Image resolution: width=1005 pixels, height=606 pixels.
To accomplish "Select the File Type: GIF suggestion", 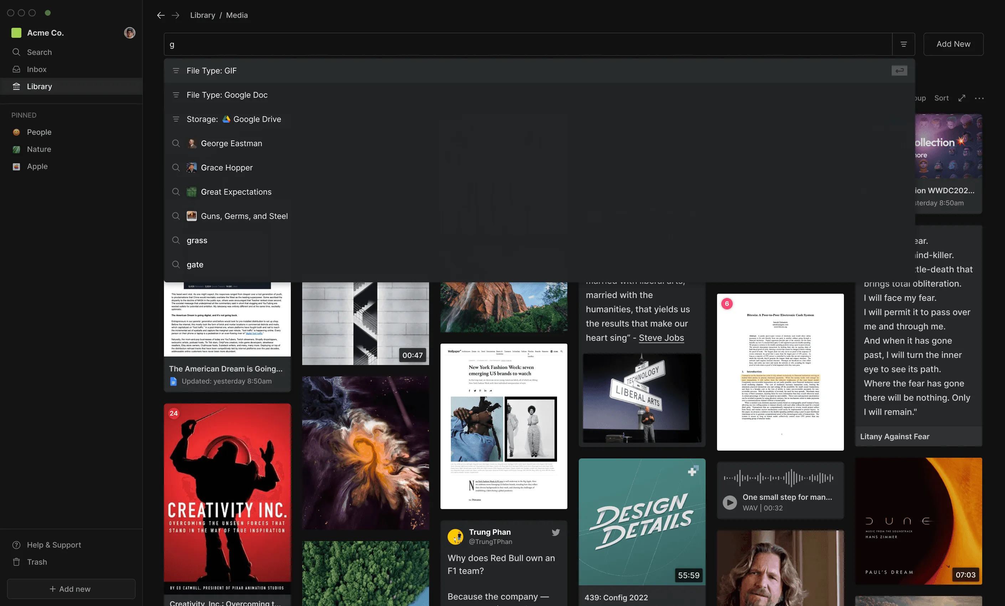I will tap(539, 71).
